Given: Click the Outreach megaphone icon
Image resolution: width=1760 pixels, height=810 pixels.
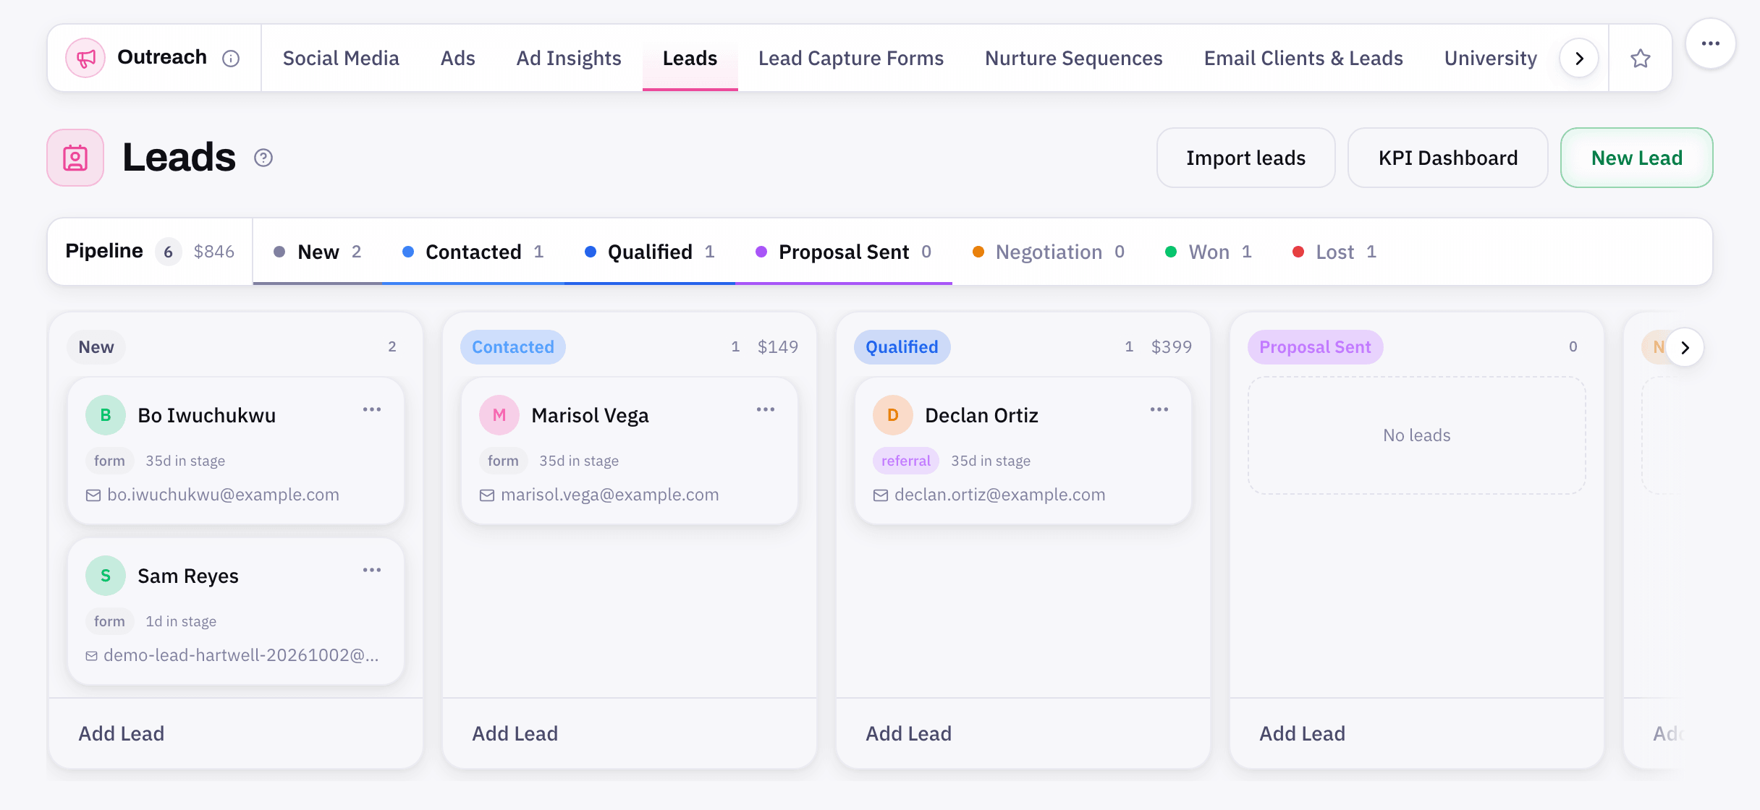Looking at the screenshot, I should click(x=85, y=58).
